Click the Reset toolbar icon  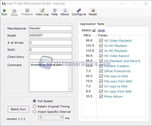click(93, 10)
